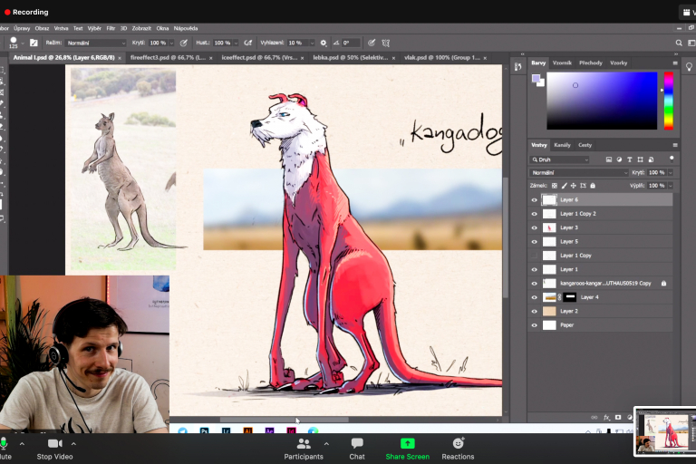This screenshot has width=696, height=464.
Task: Click the smoothing options gear icon
Action: tap(324, 43)
